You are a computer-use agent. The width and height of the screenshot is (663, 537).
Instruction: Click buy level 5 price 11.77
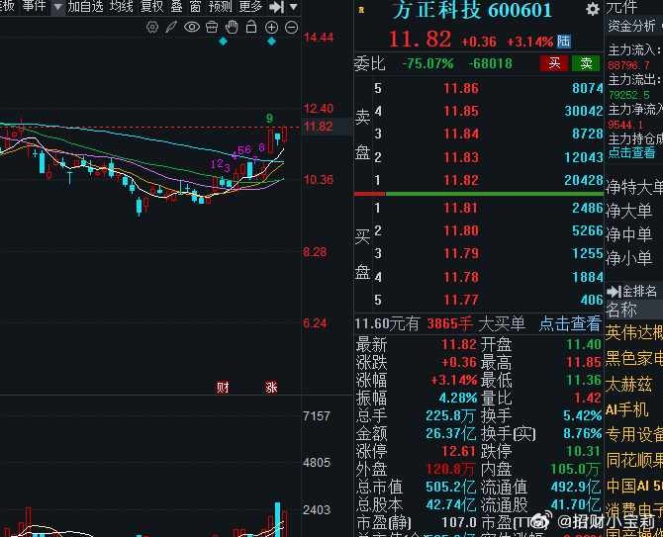pos(461,300)
